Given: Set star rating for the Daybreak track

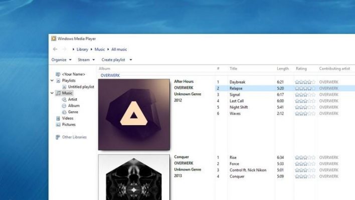Looking at the screenshot, I should [x=304, y=81].
